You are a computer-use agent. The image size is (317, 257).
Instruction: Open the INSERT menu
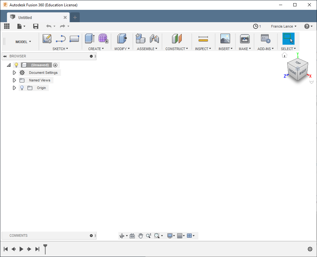click(226, 49)
